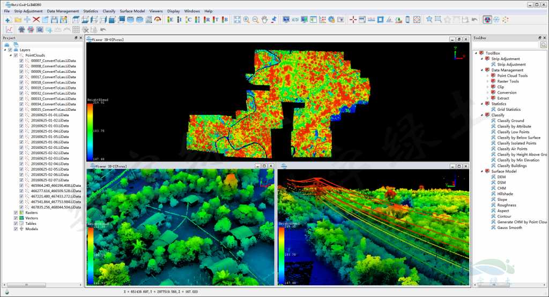
Task: Open the Hillshade tool in ToolBox
Action: click(x=505, y=194)
